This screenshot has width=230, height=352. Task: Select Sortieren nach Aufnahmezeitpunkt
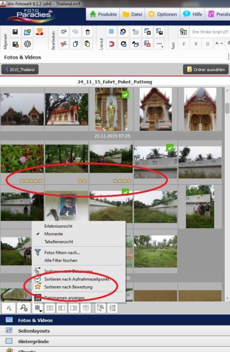point(77,279)
